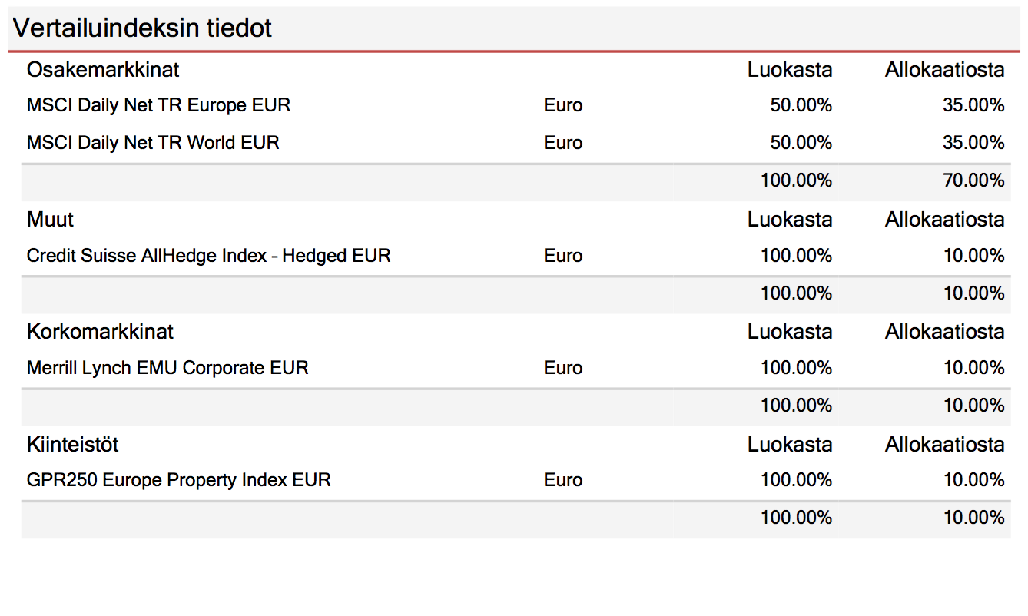Select GPR250 Europe Property Index EUR
The height and width of the screenshot is (616, 1028).
[x=179, y=480]
